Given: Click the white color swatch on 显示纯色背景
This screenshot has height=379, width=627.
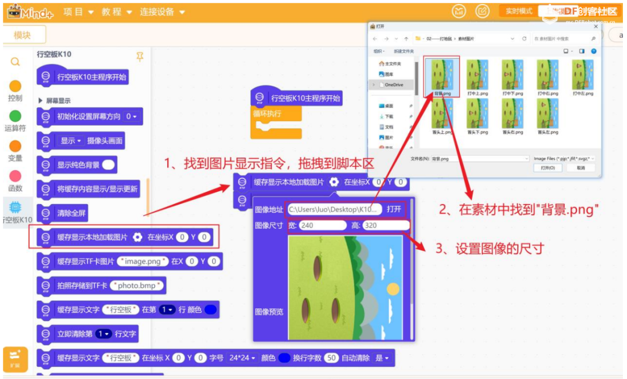Looking at the screenshot, I should [109, 165].
